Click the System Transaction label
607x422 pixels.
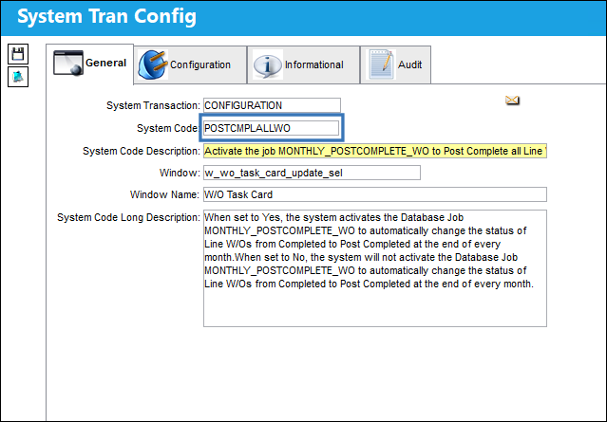153,105
